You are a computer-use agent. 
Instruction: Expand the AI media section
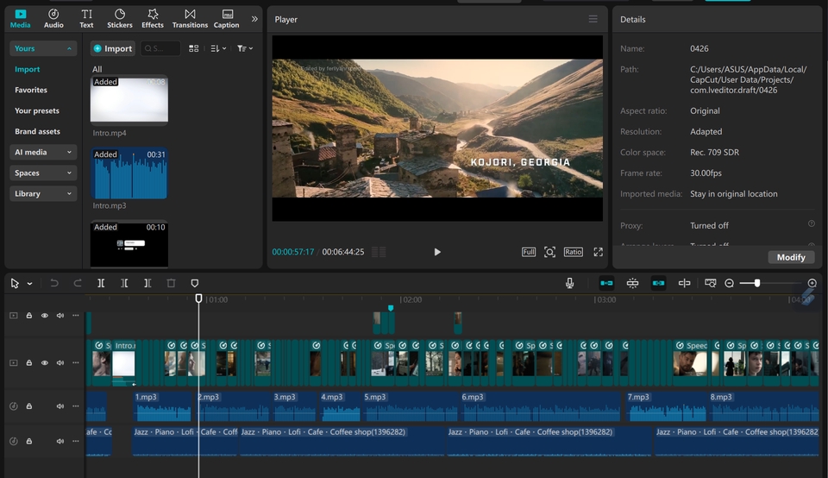click(x=43, y=152)
